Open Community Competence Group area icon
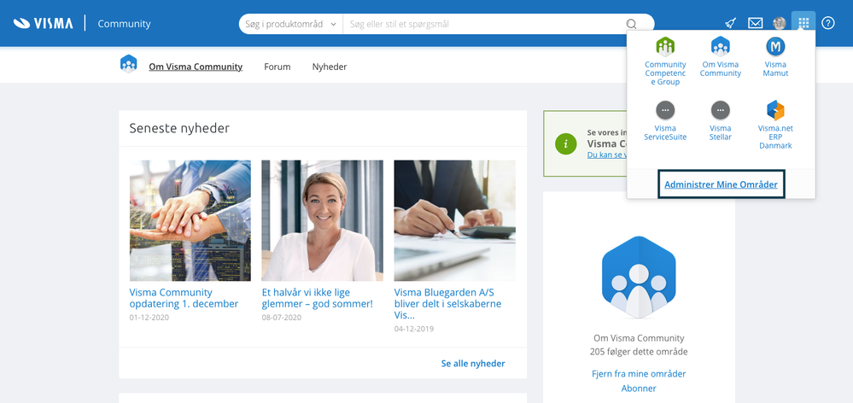 665,46
